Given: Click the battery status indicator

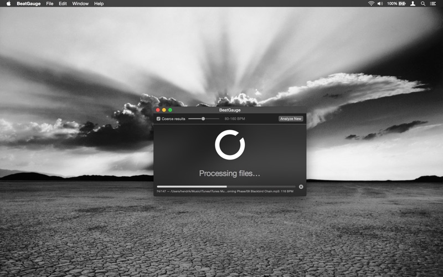Looking at the screenshot, I should pos(401,3).
